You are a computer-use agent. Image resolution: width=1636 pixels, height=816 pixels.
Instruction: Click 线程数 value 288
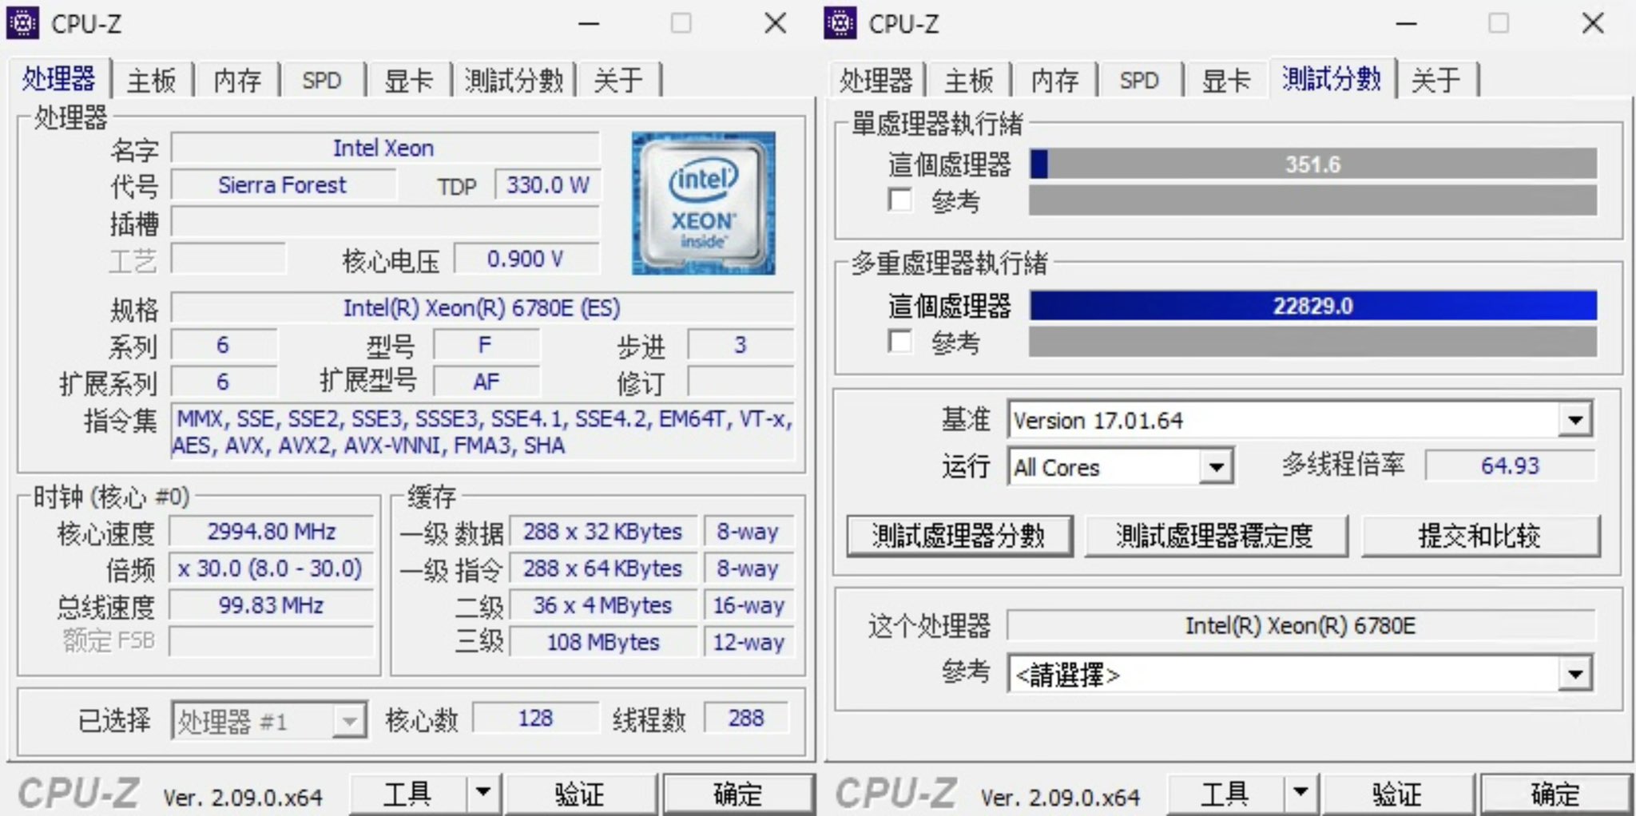point(746,718)
